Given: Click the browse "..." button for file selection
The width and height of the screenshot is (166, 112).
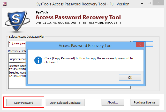Looking at the screenshot, I should pos(149,44).
